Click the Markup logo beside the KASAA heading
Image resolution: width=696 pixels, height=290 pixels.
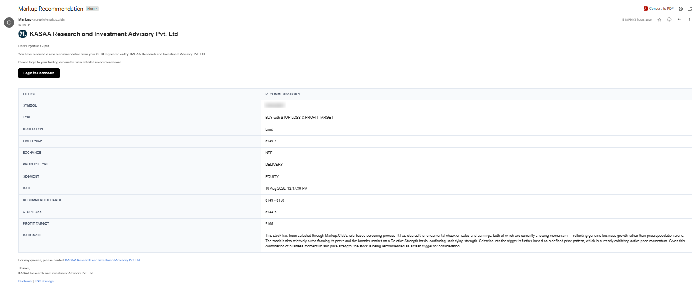tap(23, 34)
